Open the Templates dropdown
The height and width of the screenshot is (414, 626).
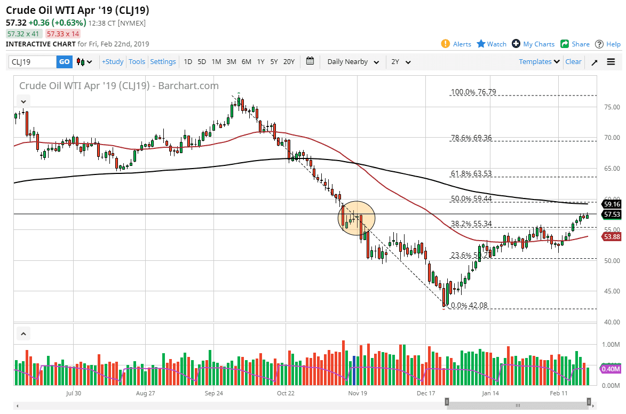pyautogui.click(x=539, y=62)
